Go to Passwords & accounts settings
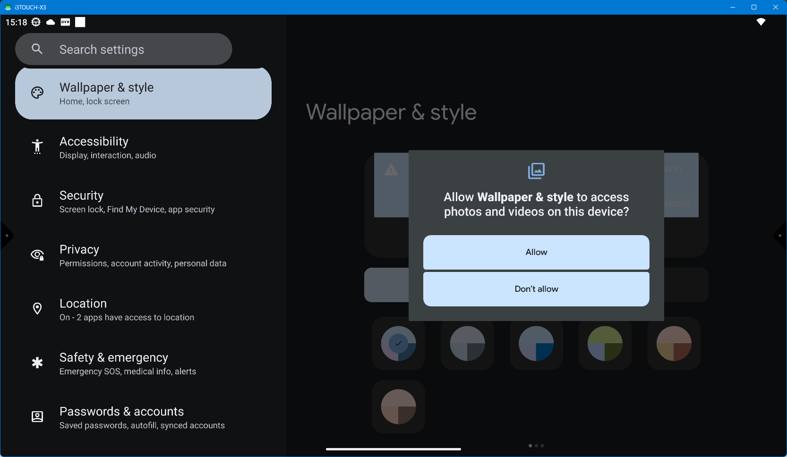This screenshot has width=787, height=457. [x=142, y=418]
